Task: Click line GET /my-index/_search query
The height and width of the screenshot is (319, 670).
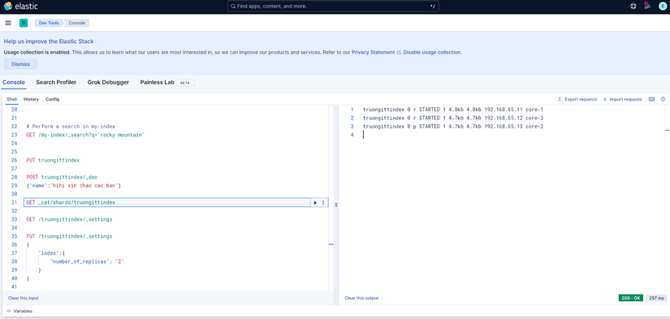Action: point(85,135)
